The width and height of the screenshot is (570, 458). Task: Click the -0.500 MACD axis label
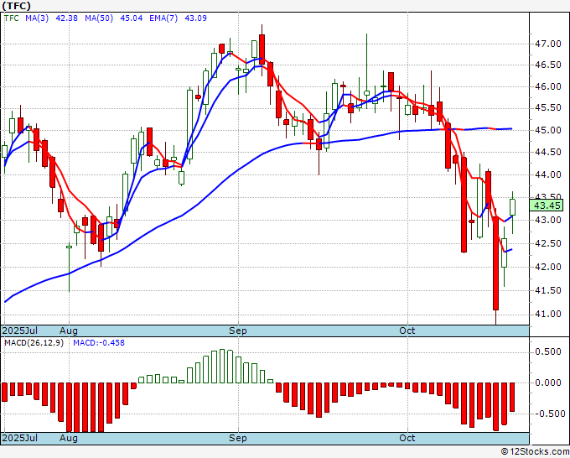coord(549,414)
